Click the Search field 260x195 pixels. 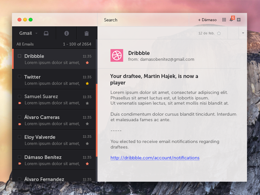pyautogui.click(x=143, y=20)
